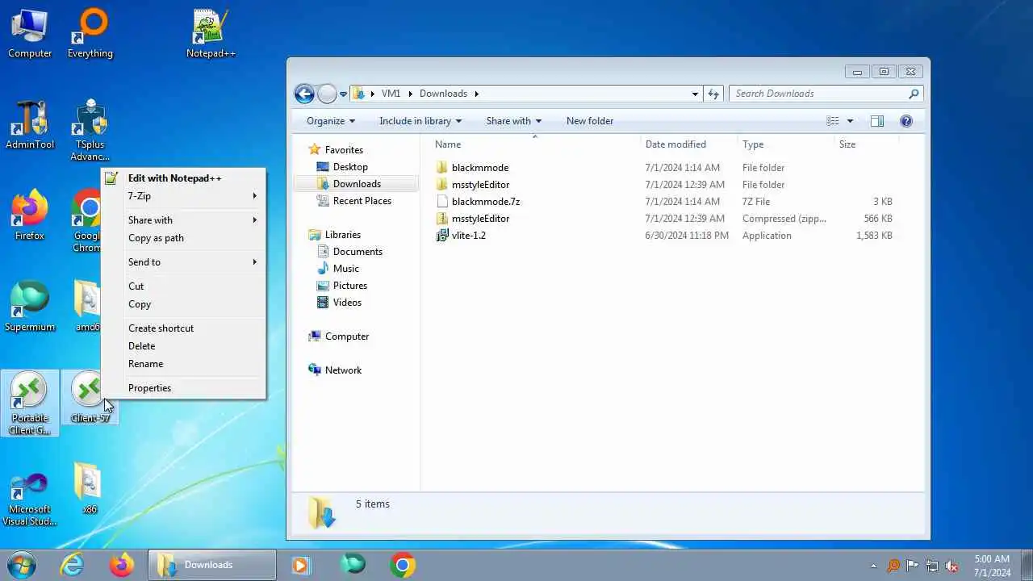Select the x86 folder on desktop
The height and width of the screenshot is (581, 1033).
90,489
